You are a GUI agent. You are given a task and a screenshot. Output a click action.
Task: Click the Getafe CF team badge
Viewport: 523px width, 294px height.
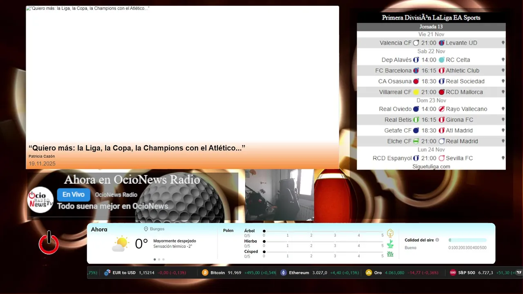point(416,131)
